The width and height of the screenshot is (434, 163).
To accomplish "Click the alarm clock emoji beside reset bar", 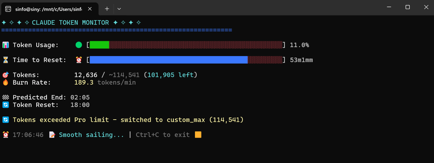I will click(x=79, y=60).
